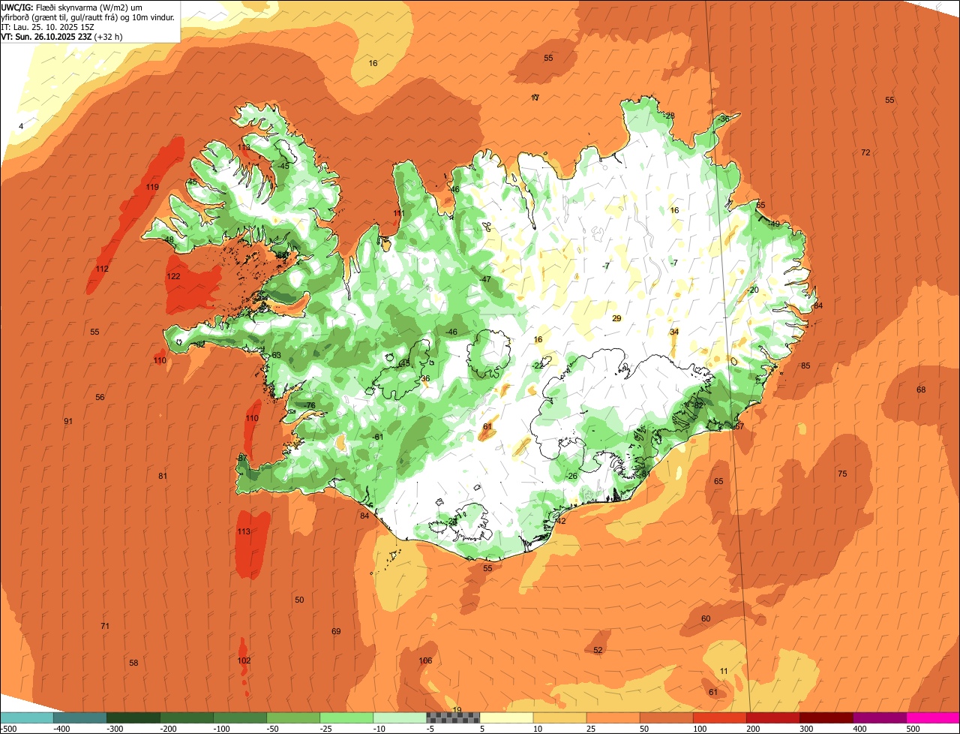Choose the light green legend swatch from -25 to -10
Viewport: 960px width, 734px height.
click(x=346, y=717)
